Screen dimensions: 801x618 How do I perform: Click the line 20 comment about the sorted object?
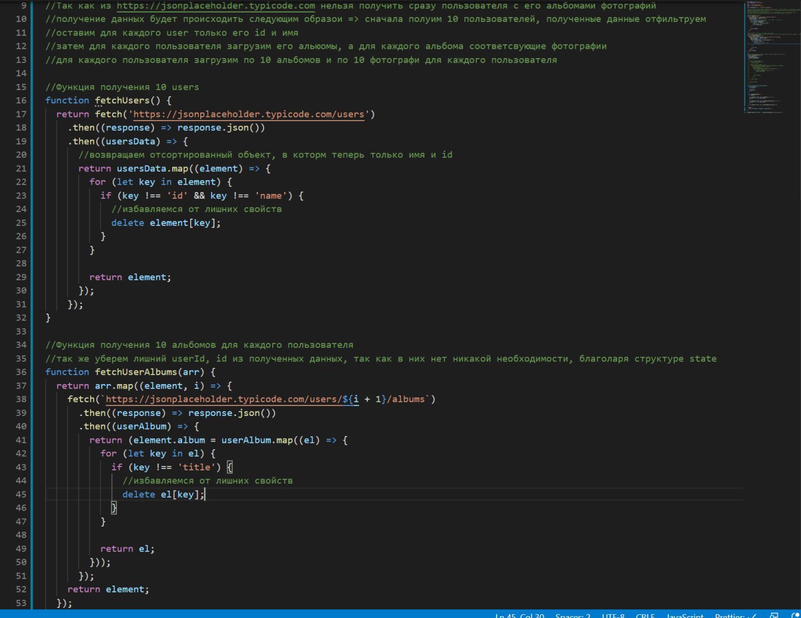tap(265, 154)
